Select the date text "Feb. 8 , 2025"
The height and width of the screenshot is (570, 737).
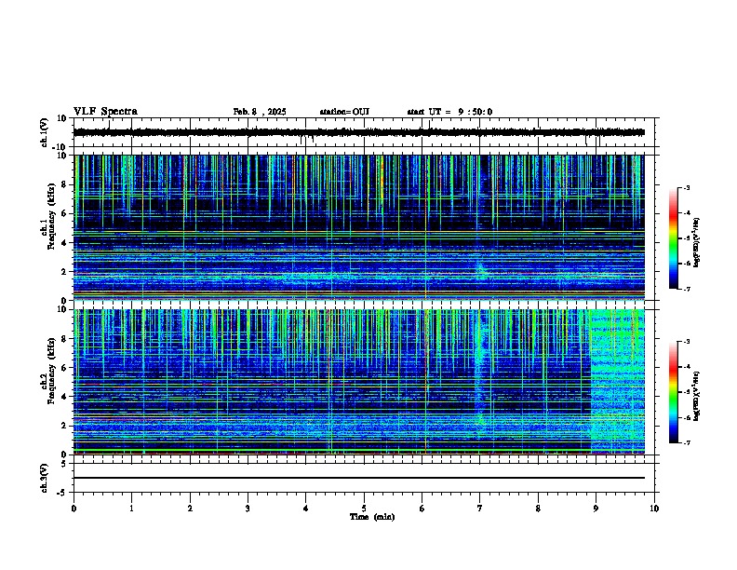coord(260,112)
